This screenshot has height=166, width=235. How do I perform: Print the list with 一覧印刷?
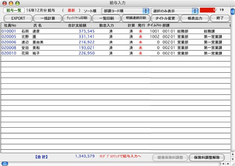point(107,18)
